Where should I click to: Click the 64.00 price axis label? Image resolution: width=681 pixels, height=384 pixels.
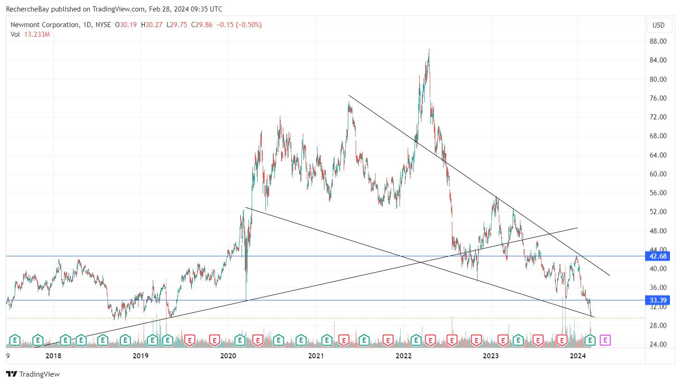click(x=658, y=155)
